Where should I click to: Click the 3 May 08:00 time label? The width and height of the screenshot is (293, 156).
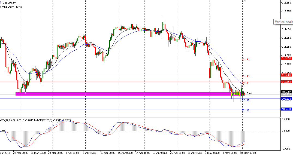(x=212, y=153)
